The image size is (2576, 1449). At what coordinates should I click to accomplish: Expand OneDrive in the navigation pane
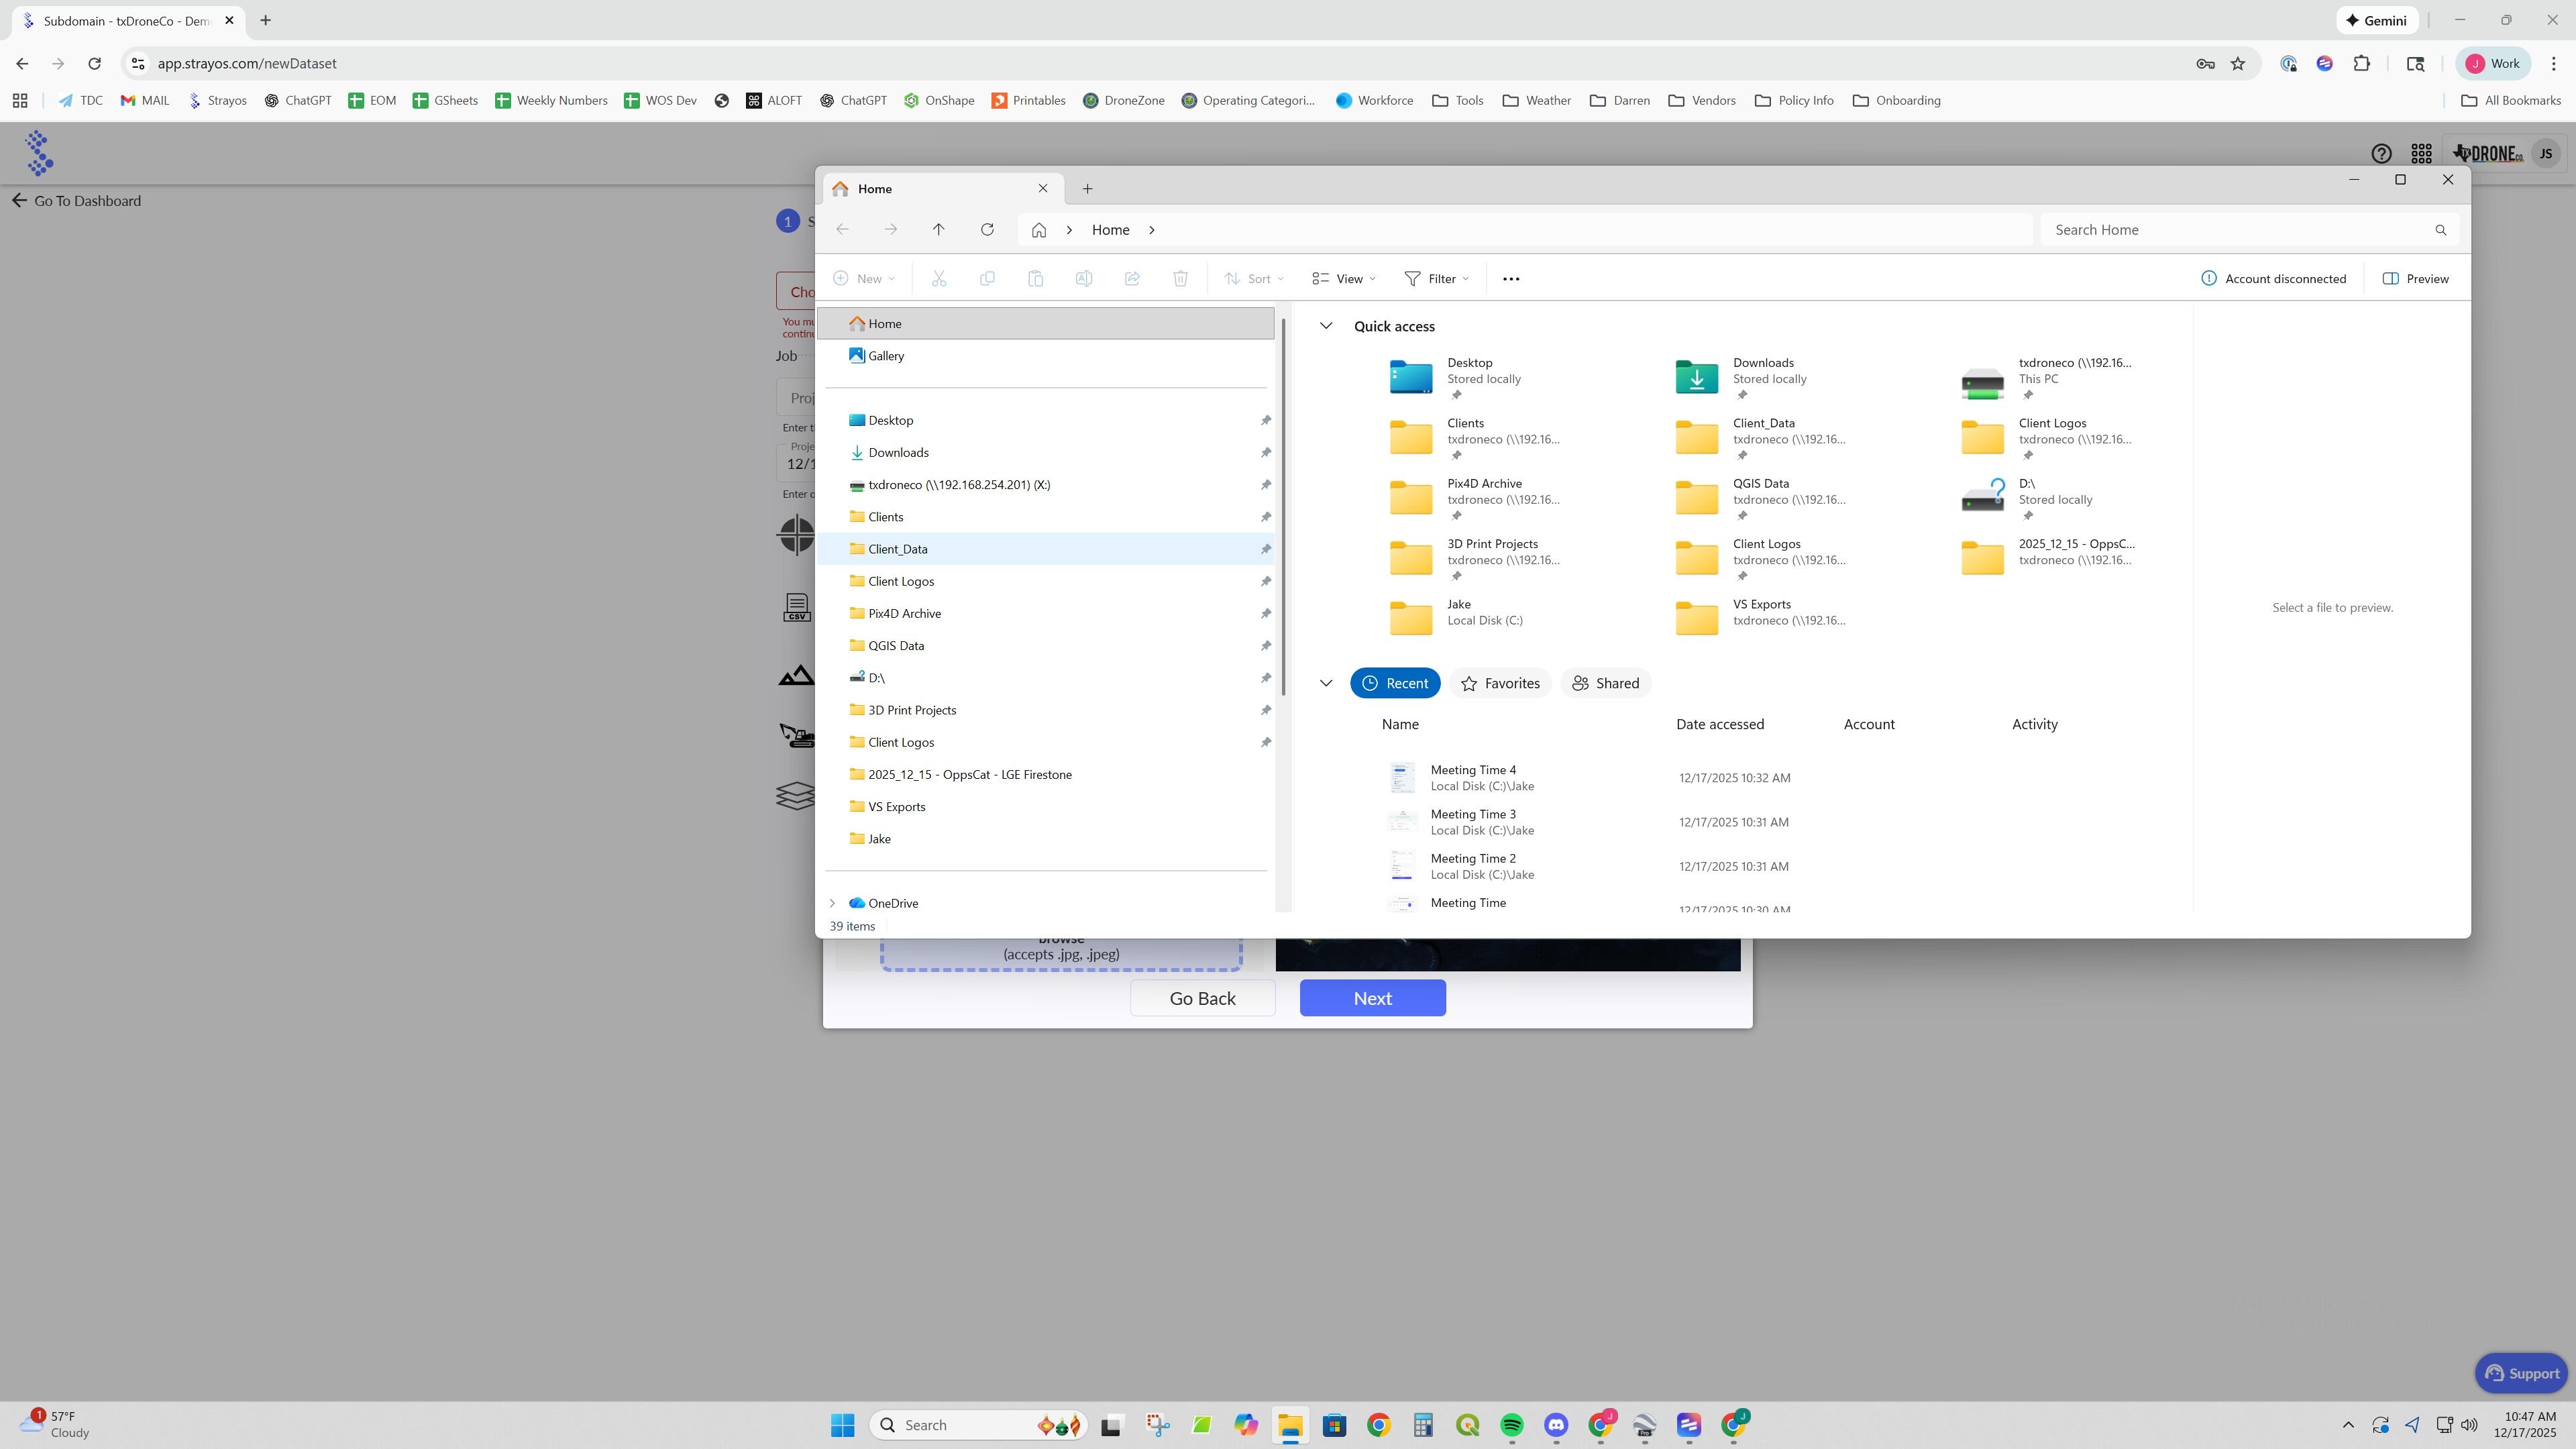(832, 903)
